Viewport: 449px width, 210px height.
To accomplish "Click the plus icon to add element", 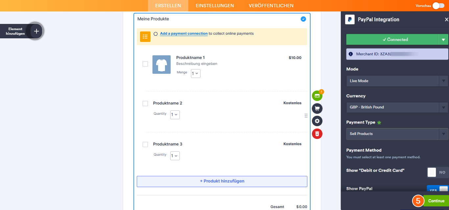I will (36, 31).
